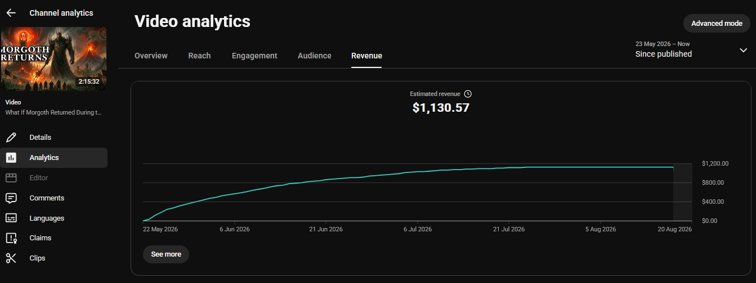This screenshot has height=283, width=756.
Task: Click the Claims menu label
Action: 41,238
